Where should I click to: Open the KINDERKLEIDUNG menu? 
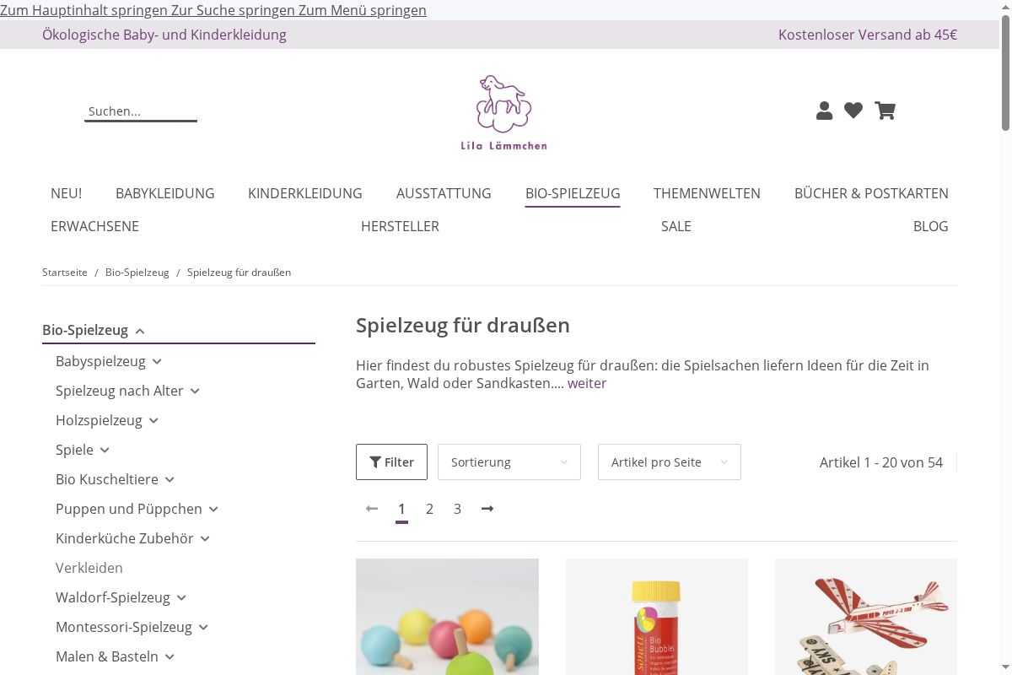[305, 193]
